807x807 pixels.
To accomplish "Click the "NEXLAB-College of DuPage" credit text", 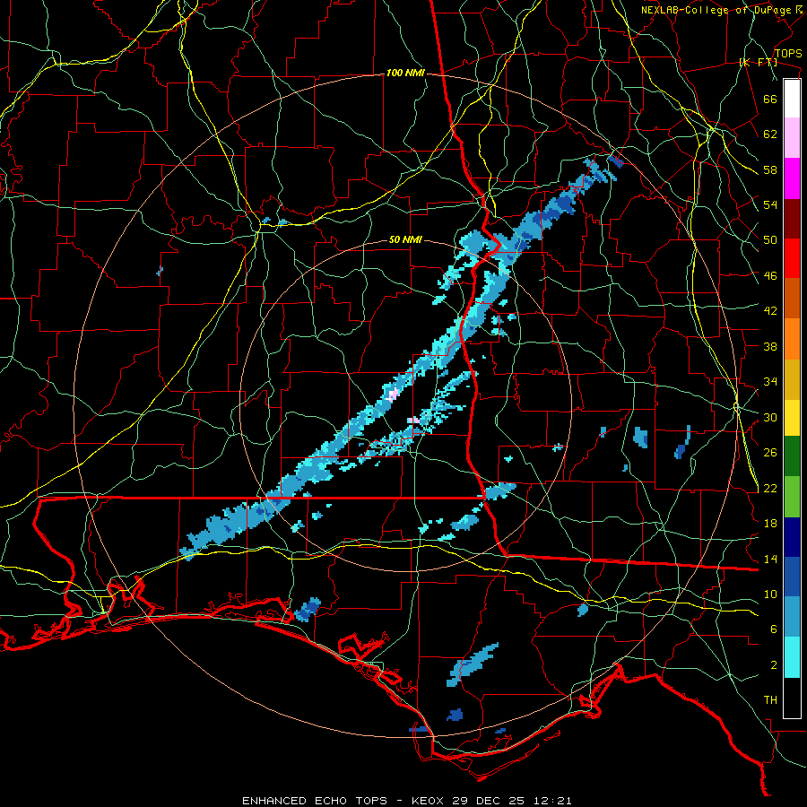I will point(716,10).
